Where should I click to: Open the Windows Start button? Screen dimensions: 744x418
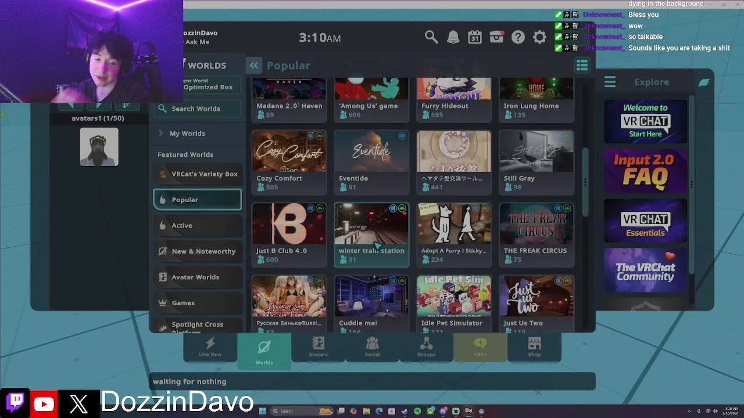(x=262, y=411)
